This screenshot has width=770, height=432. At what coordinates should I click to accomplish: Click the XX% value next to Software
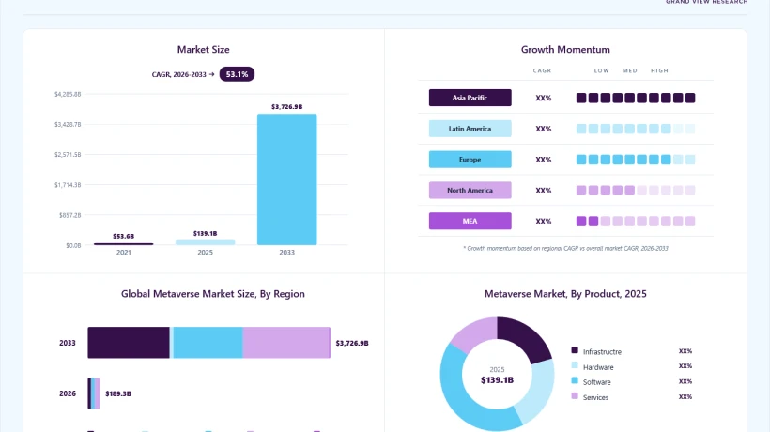685,381
